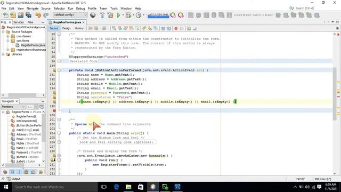
Task: Open the Run Project dropdown arrow
Action: [x=123, y=15]
